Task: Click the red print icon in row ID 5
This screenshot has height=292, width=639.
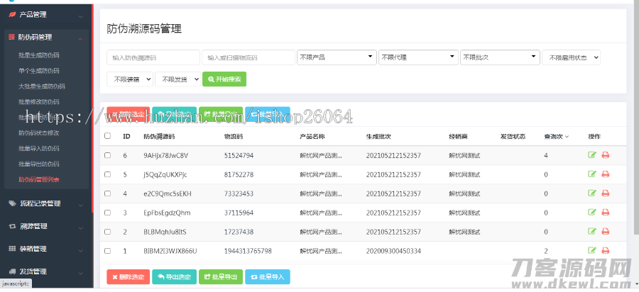Action: point(606,174)
